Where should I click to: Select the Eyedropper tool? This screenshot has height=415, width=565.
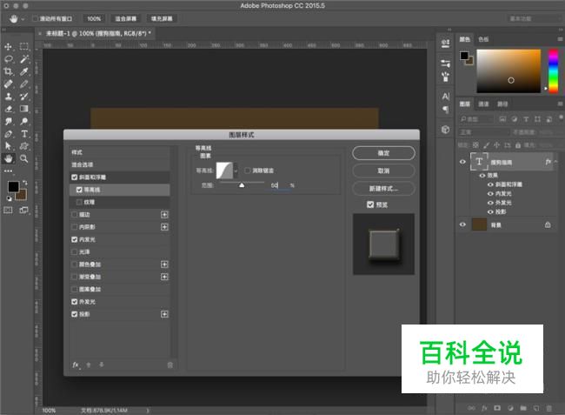[x=24, y=71]
